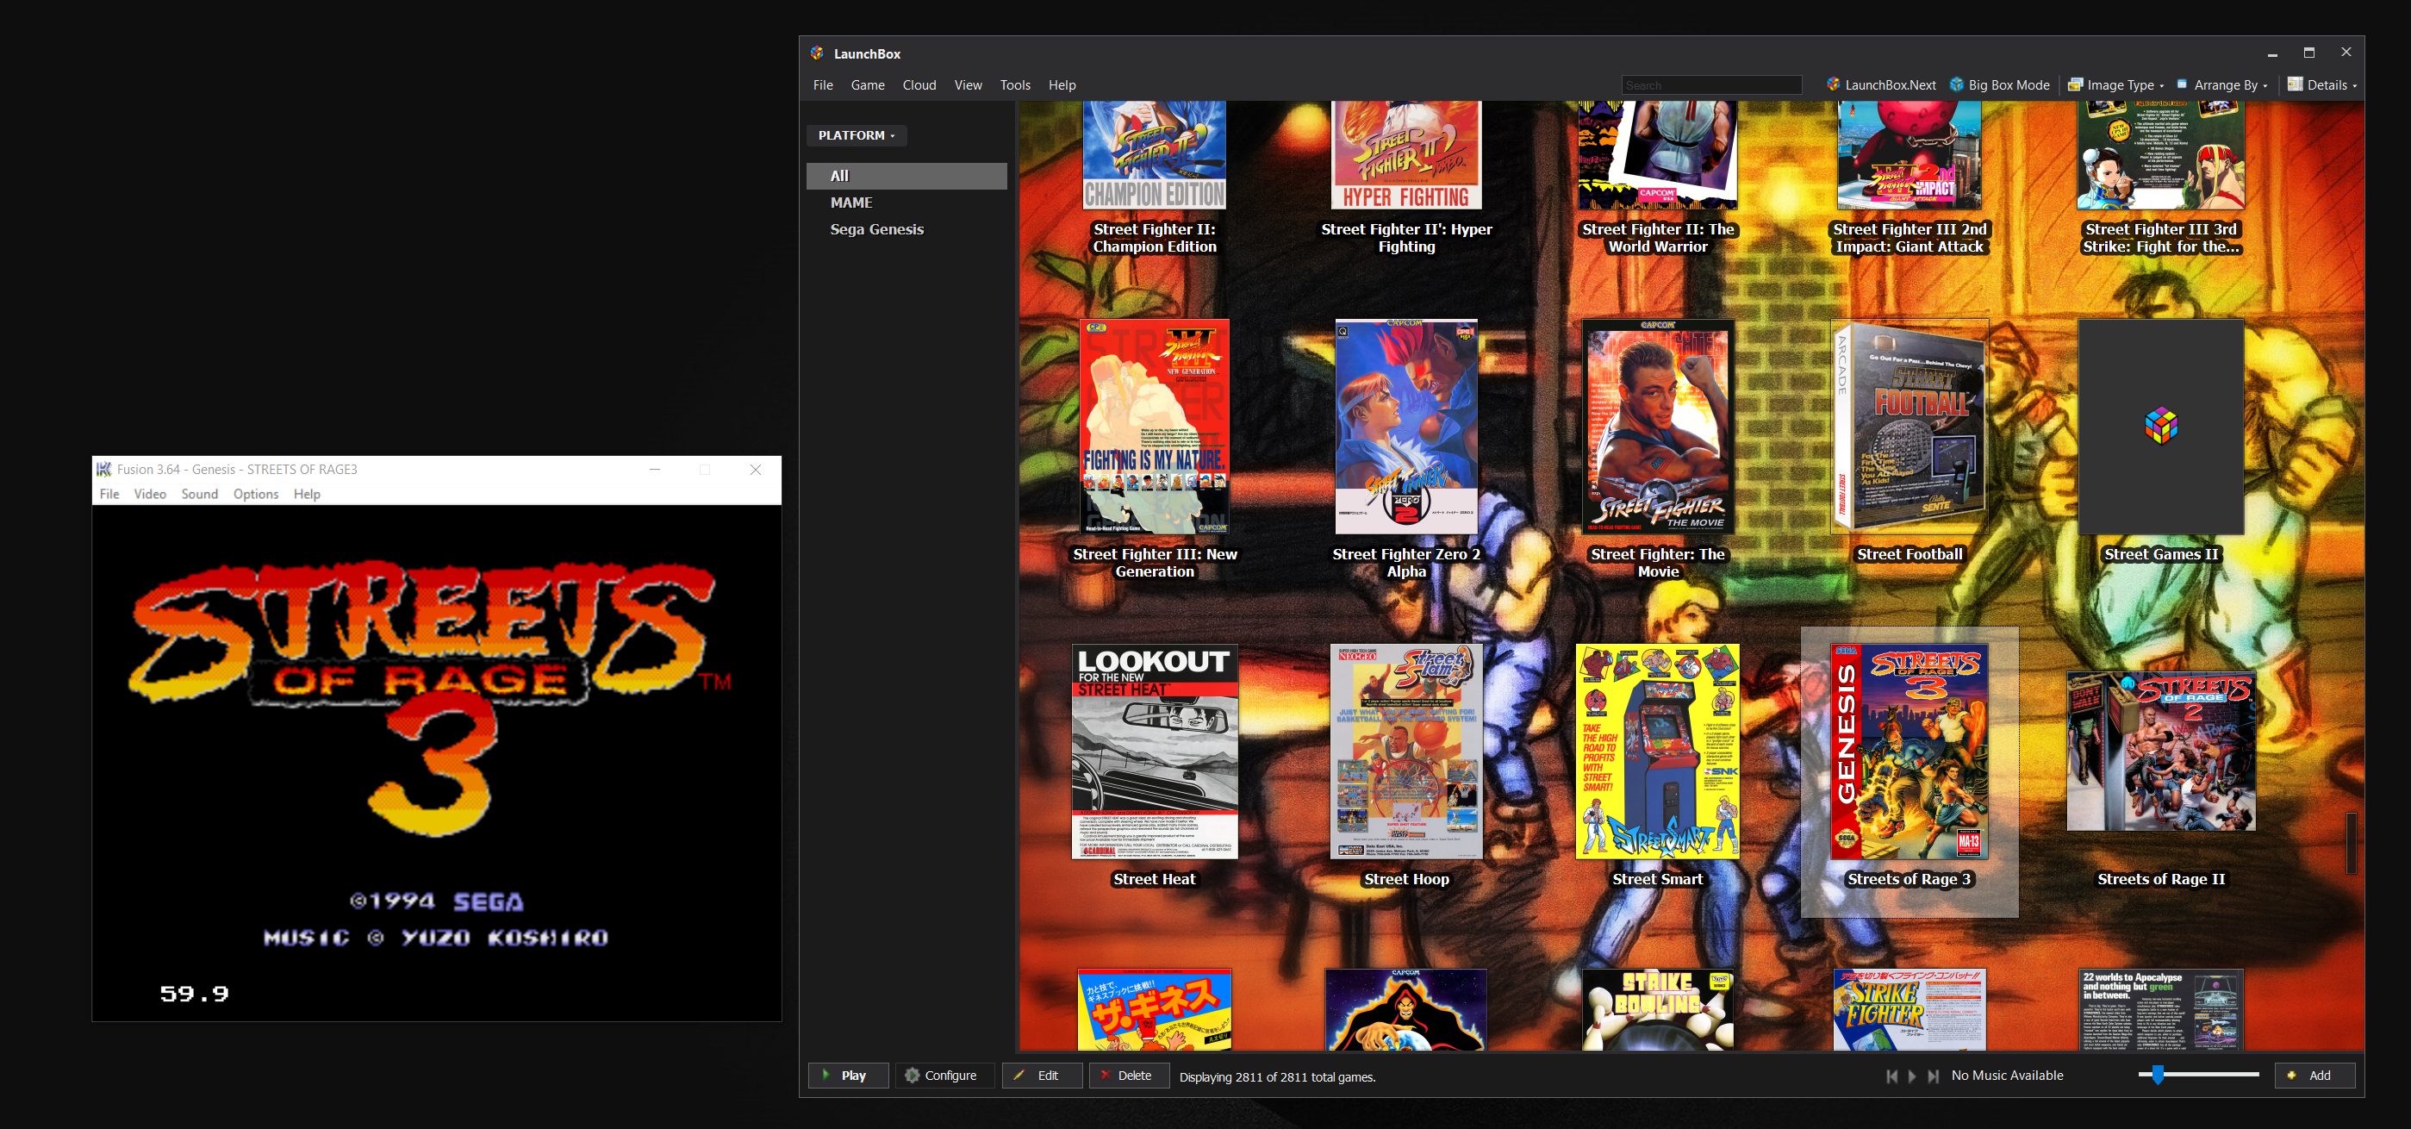Click the Search input field
The image size is (2411, 1129).
pyautogui.click(x=1711, y=85)
